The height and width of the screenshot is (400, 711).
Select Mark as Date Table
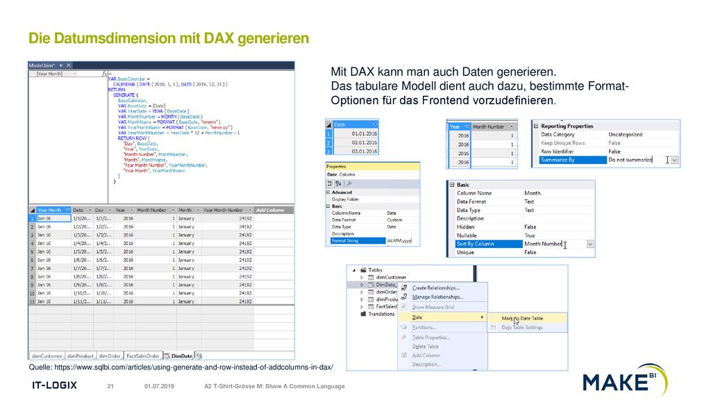click(x=528, y=318)
